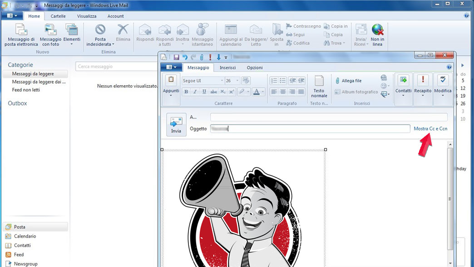Screen dimensions: 474x267
Task: Switch to the Inserisci tab
Action: coord(227,67)
